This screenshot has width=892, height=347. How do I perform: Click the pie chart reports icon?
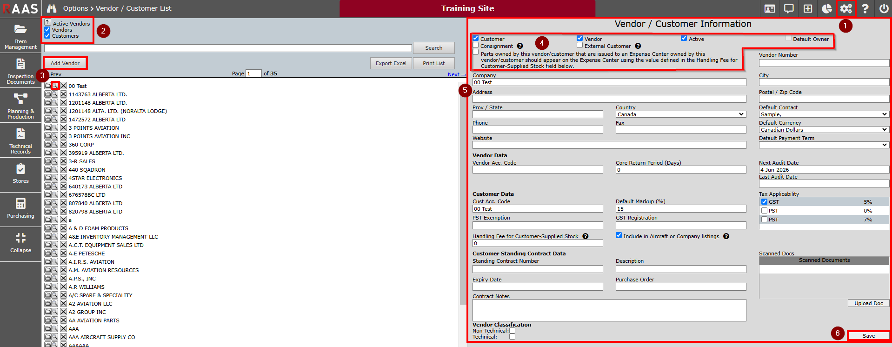click(826, 9)
